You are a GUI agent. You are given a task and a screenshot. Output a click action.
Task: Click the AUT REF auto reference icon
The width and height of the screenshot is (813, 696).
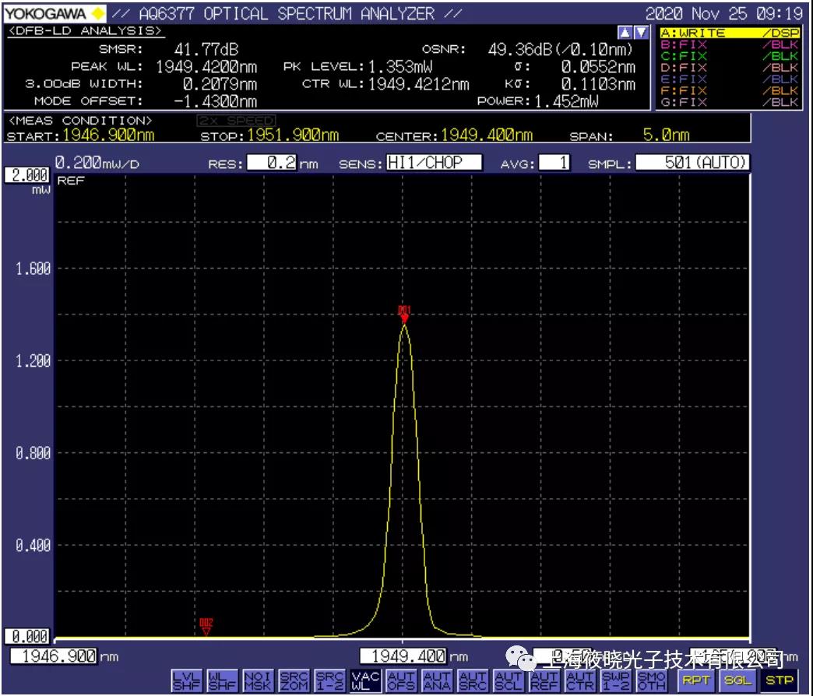click(x=544, y=680)
